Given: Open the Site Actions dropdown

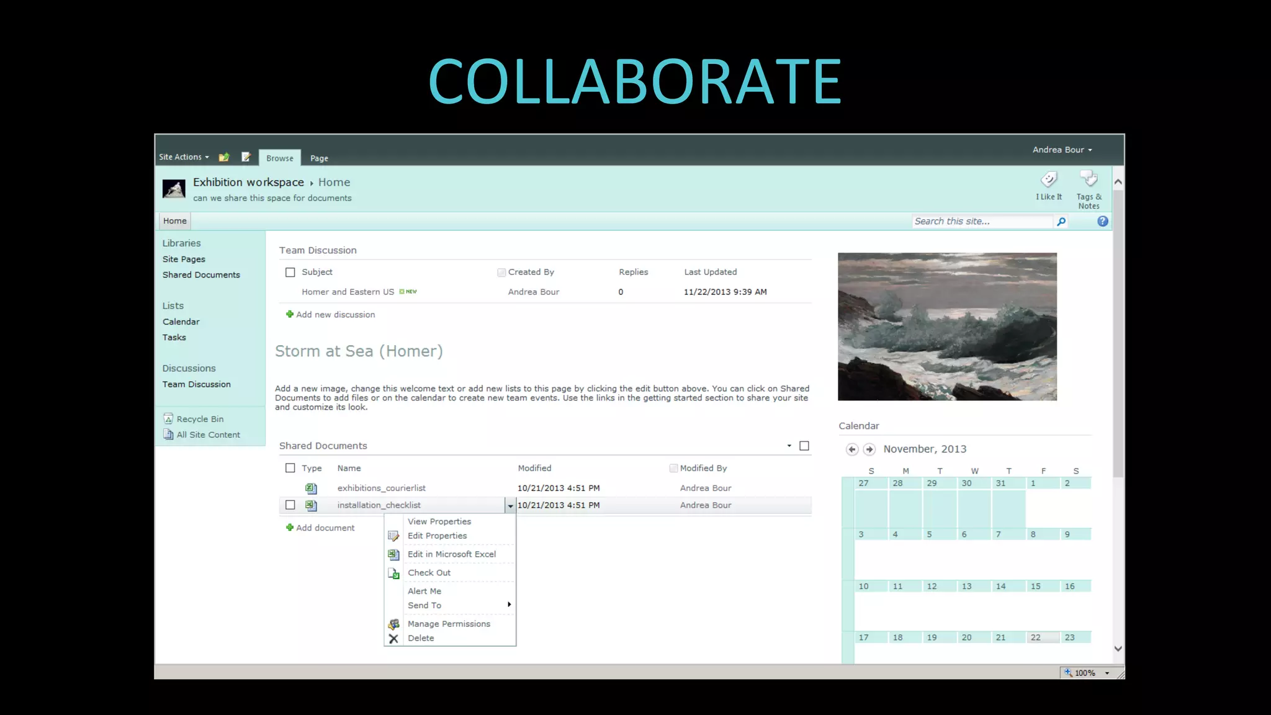Looking at the screenshot, I should [184, 157].
